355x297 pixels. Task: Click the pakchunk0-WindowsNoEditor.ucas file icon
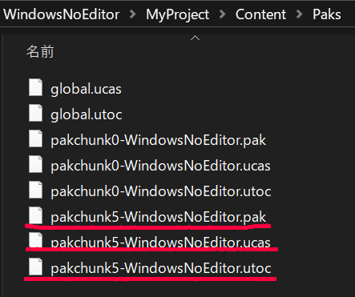click(35, 164)
